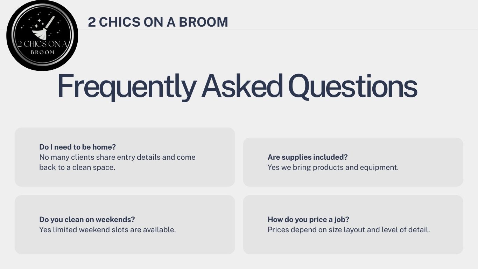Click the word "Frequently" in the heading
The height and width of the screenshot is (269, 478).
coord(126,86)
